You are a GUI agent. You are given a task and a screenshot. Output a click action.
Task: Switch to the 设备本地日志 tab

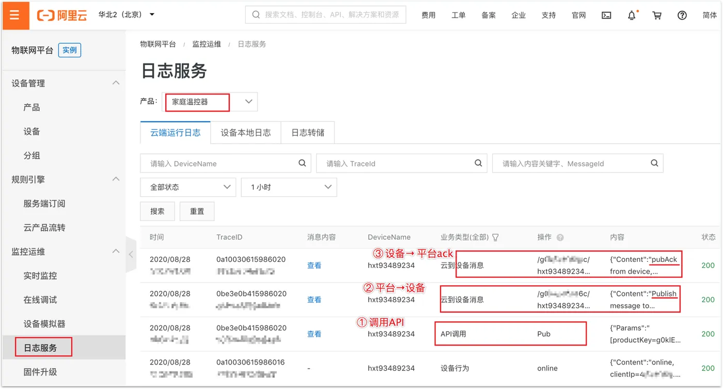point(246,133)
